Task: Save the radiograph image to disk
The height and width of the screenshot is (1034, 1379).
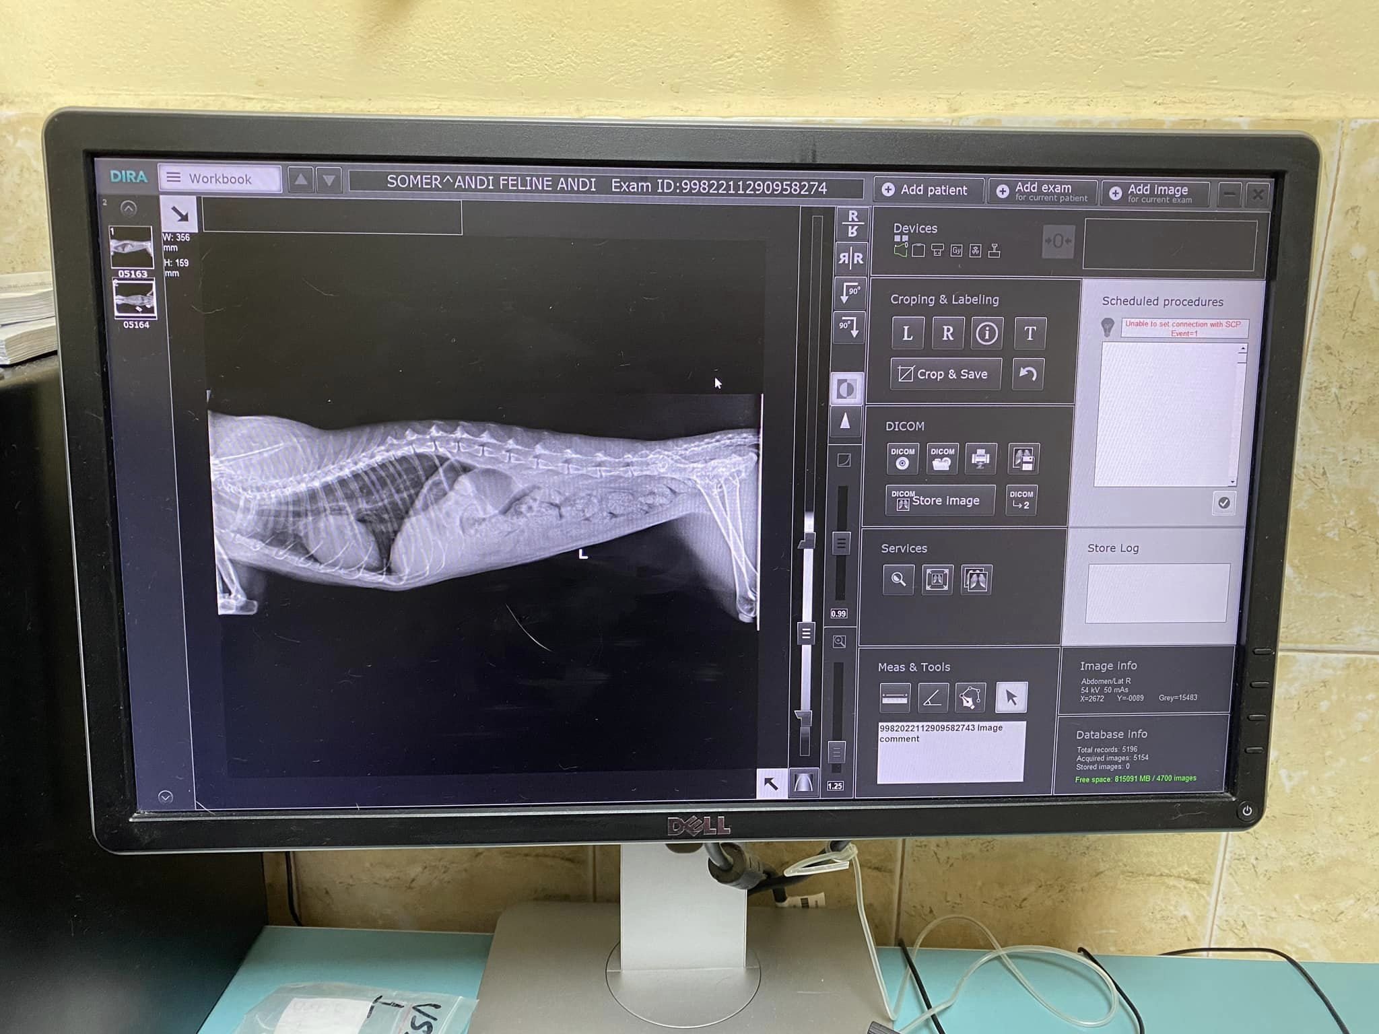Action: pos(1023,460)
